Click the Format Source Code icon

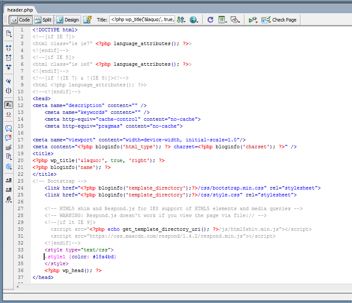coord(9,199)
